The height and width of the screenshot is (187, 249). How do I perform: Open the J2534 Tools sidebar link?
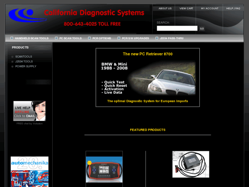tap(24, 61)
